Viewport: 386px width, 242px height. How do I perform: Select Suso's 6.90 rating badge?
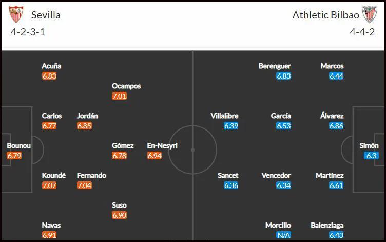coord(120,215)
